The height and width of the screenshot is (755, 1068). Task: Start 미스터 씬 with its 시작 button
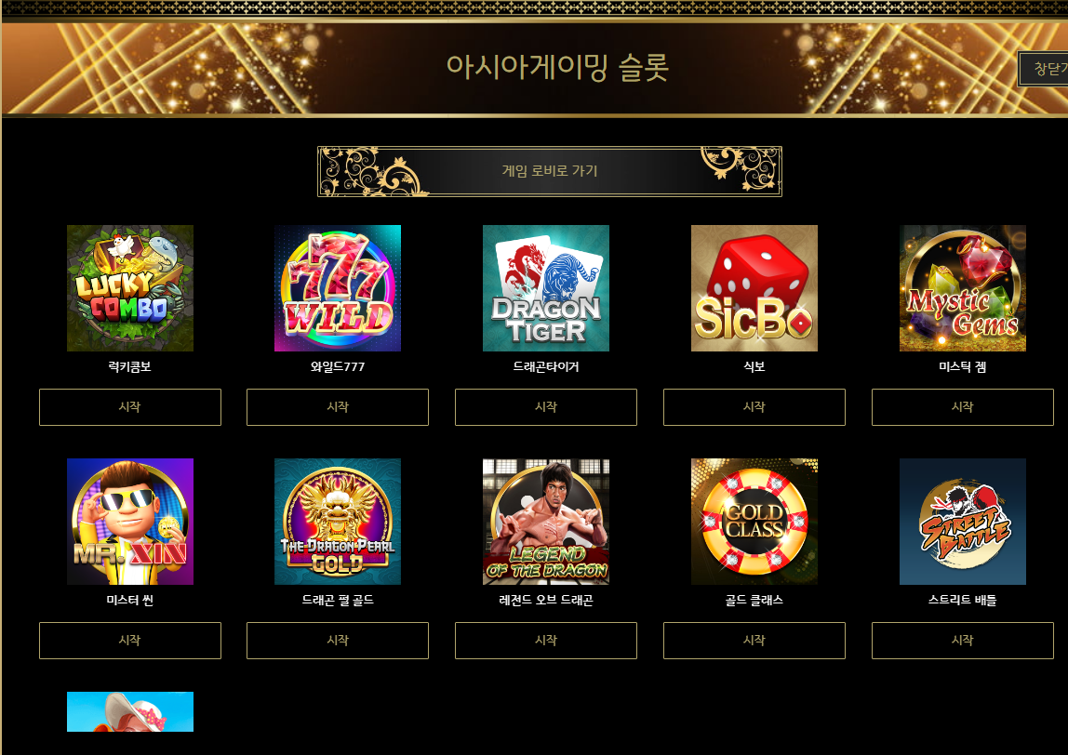(x=130, y=641)
